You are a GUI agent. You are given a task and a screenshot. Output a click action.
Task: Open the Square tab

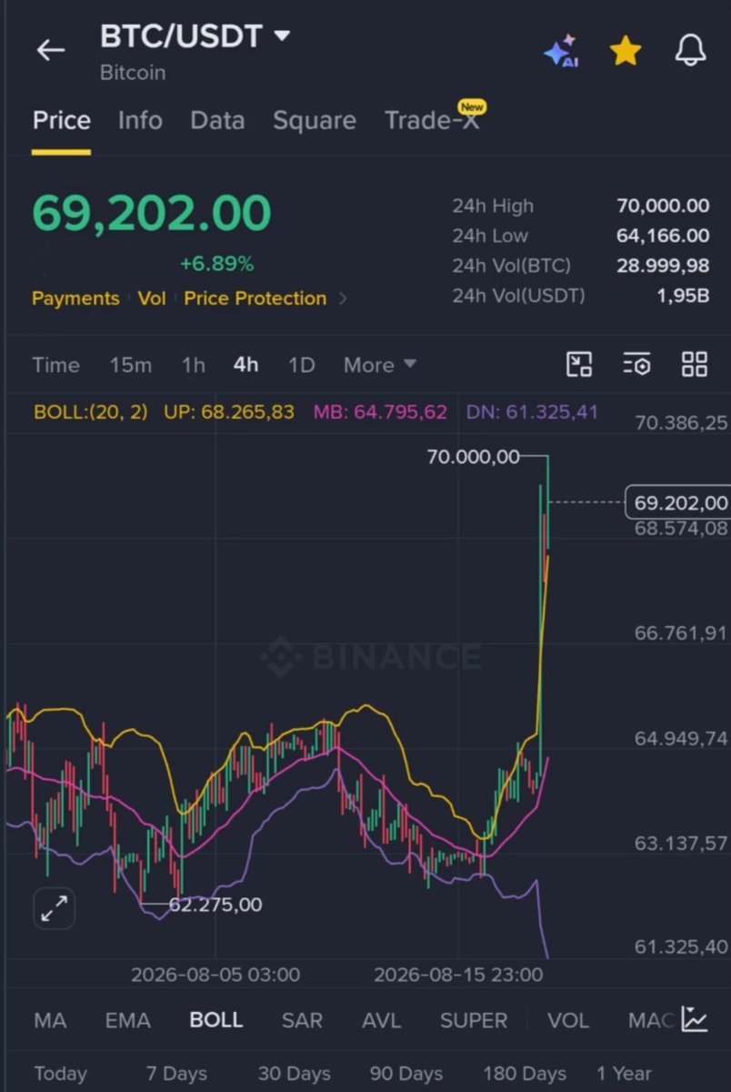(x=315, y=121)
